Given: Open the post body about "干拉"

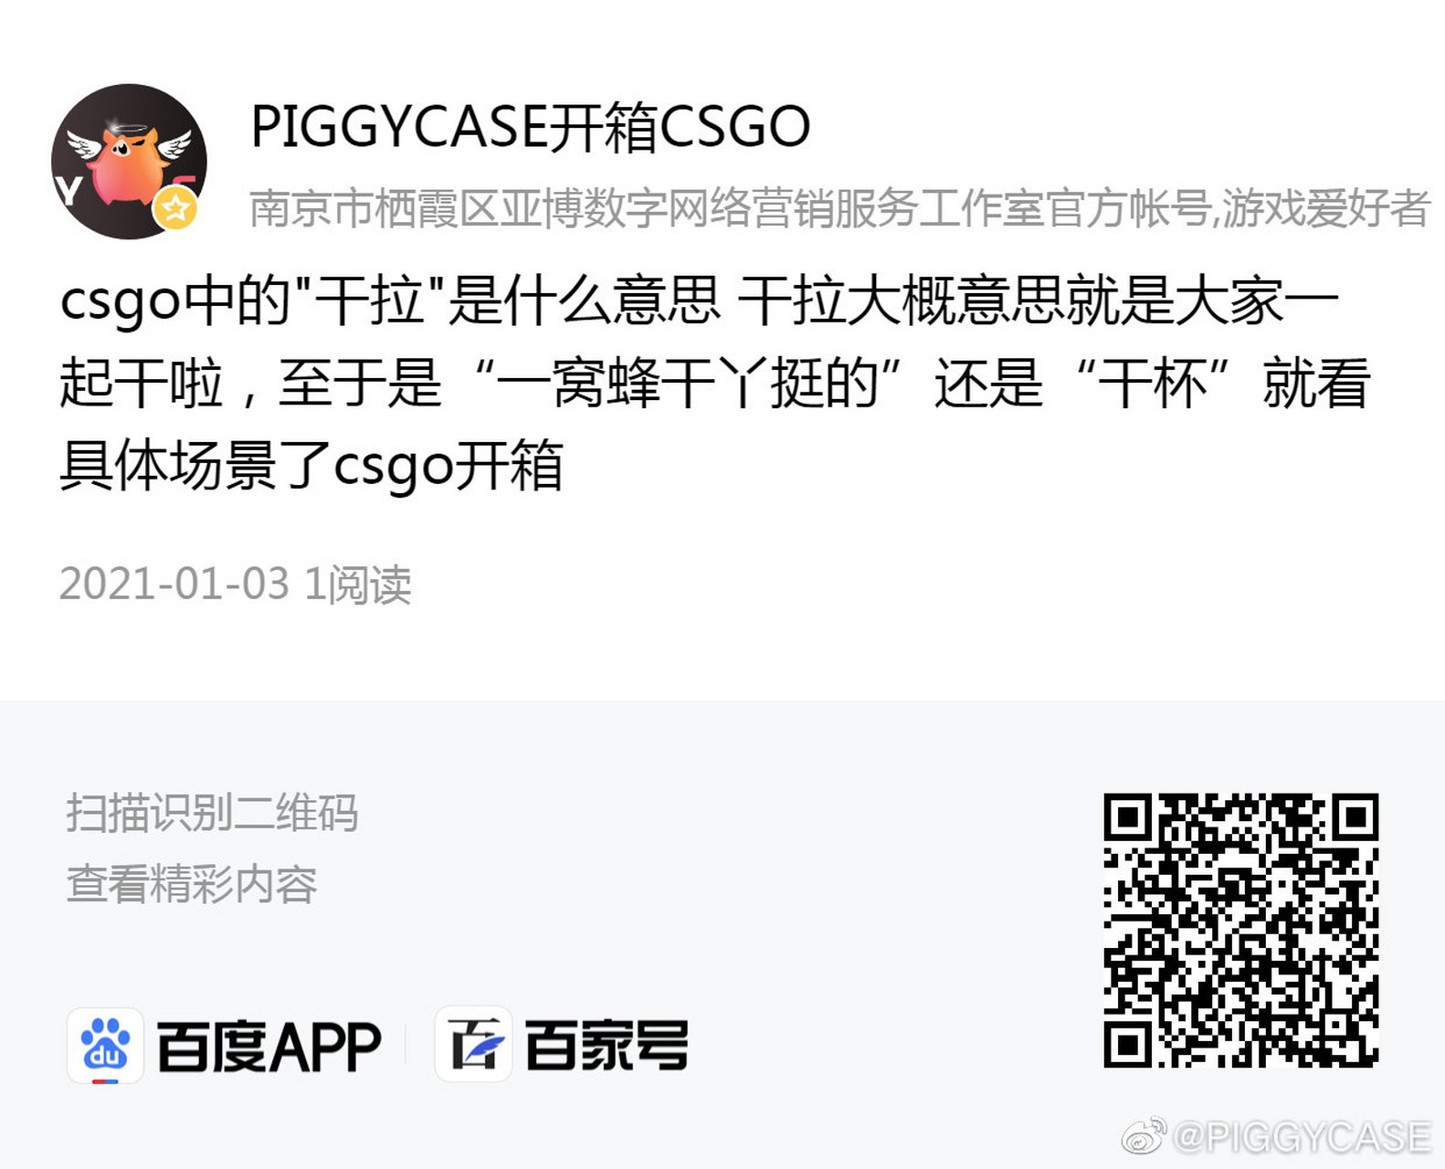Looking at the screenshot, I should (x=715, y=383).
